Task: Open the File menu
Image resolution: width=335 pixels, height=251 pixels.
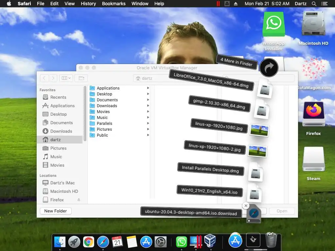Action: pos(41,4)
